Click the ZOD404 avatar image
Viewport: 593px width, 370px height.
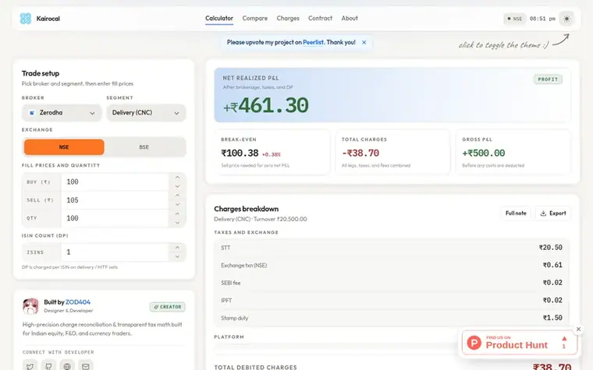(30, 306)
